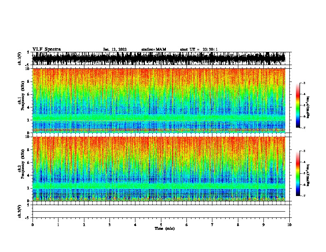This screenshot has width=326, height=252.
Task: Click the '2' time axis tick label
Action: [x=84, y=225]
